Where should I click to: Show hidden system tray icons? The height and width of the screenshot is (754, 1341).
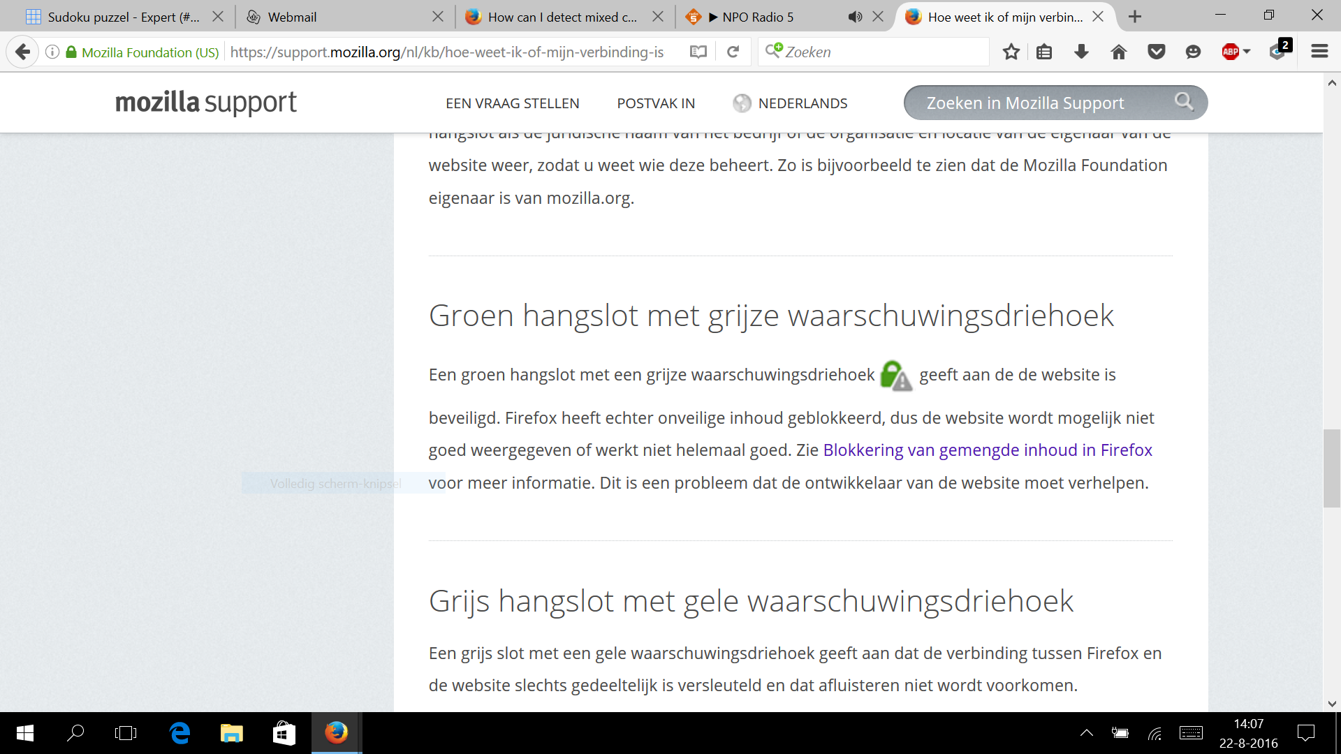pyautogui.click(x=1087, y=733)
